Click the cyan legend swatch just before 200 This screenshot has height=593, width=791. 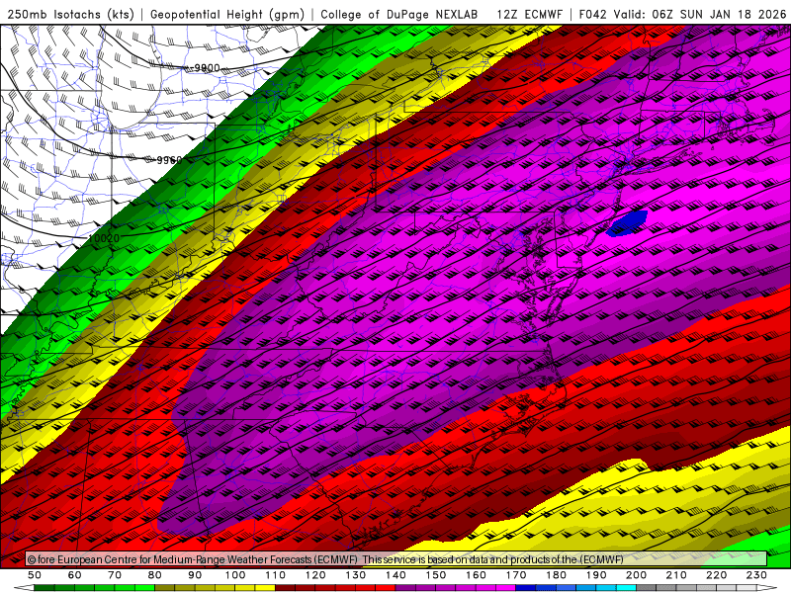pos(626,588)
